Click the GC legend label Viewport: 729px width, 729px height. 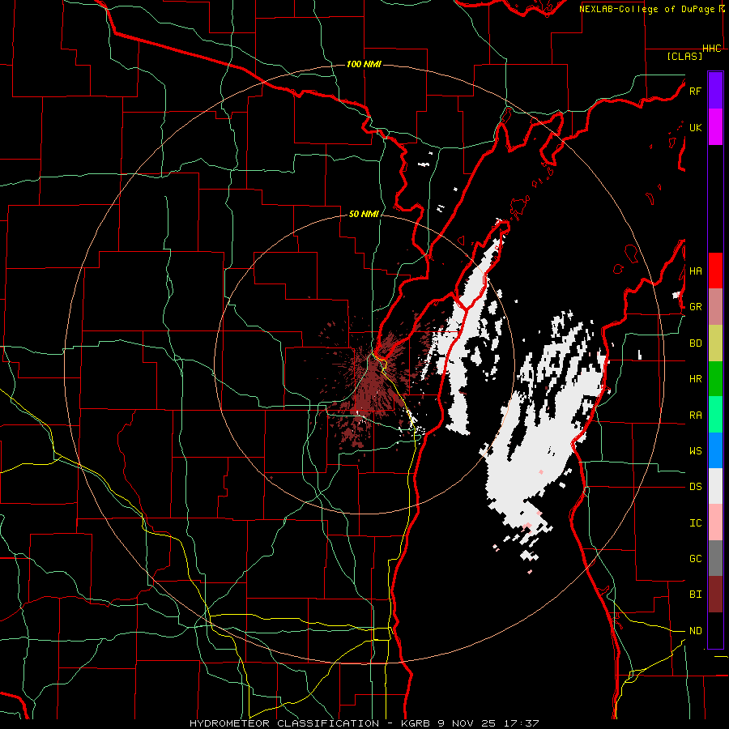pos(695,559)
